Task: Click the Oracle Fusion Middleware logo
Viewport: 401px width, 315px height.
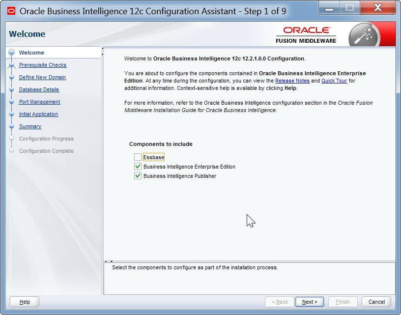Action: coord(306,35)
